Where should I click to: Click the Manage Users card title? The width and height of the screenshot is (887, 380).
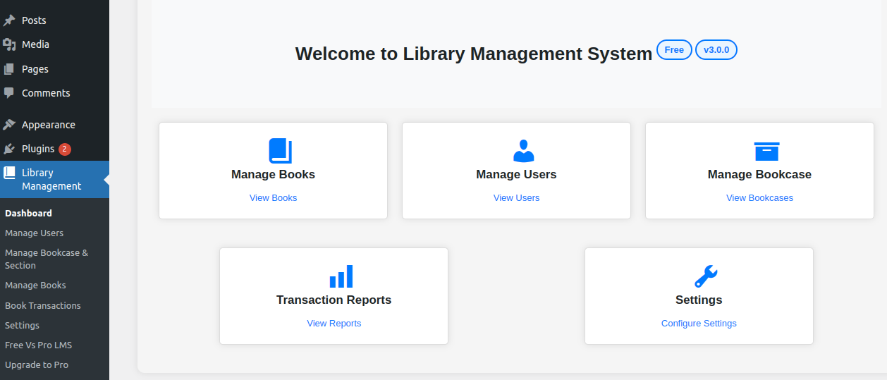click(516, 174)
